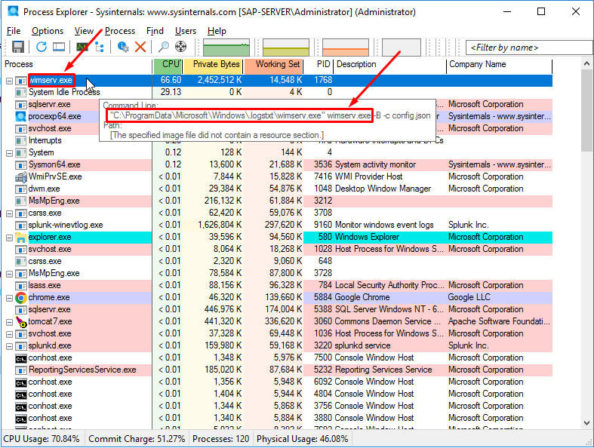The width and height of the screenshot is (594, 448).
Task: Click the ReportingServicesService.exe process icon
Action: pyautogui.click(x=21, y=370)
